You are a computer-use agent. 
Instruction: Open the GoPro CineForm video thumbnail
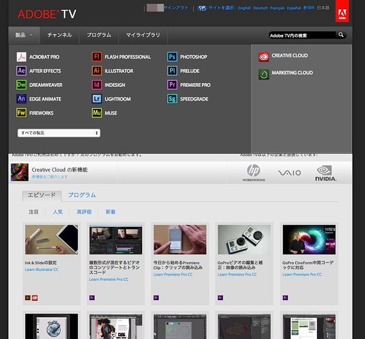tap(309, 239)
